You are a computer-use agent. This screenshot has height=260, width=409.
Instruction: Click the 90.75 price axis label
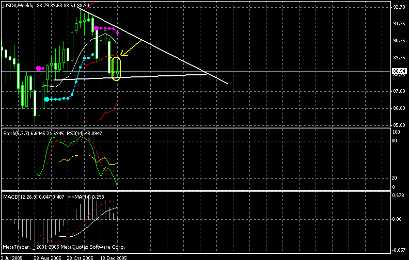click(x=399, y=41)
